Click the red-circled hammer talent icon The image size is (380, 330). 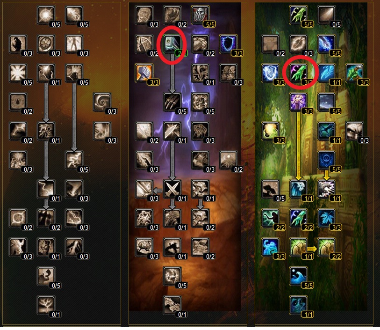[172, 44]
